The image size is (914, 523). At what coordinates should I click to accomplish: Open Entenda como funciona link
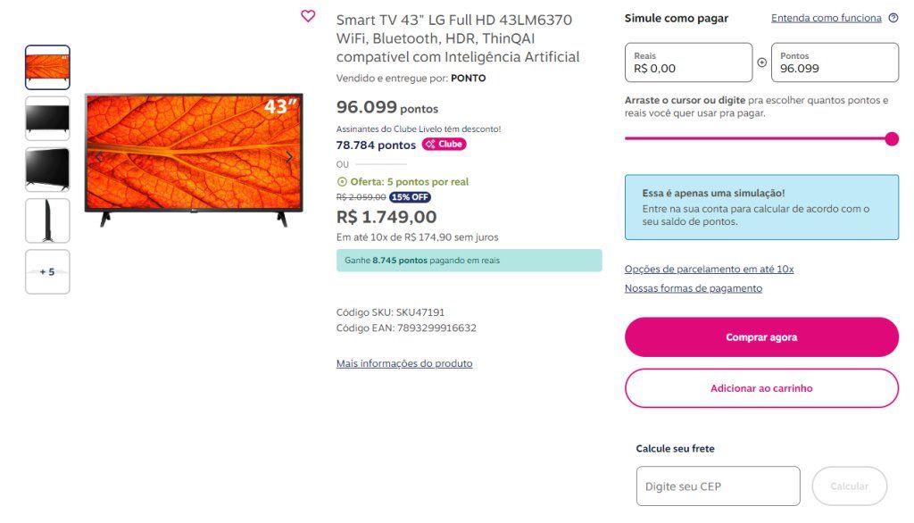pyautogui.click(x=826, y=18)
